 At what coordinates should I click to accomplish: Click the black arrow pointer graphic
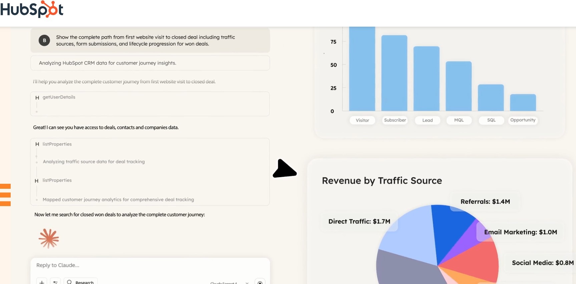click(x=284, y=169)
